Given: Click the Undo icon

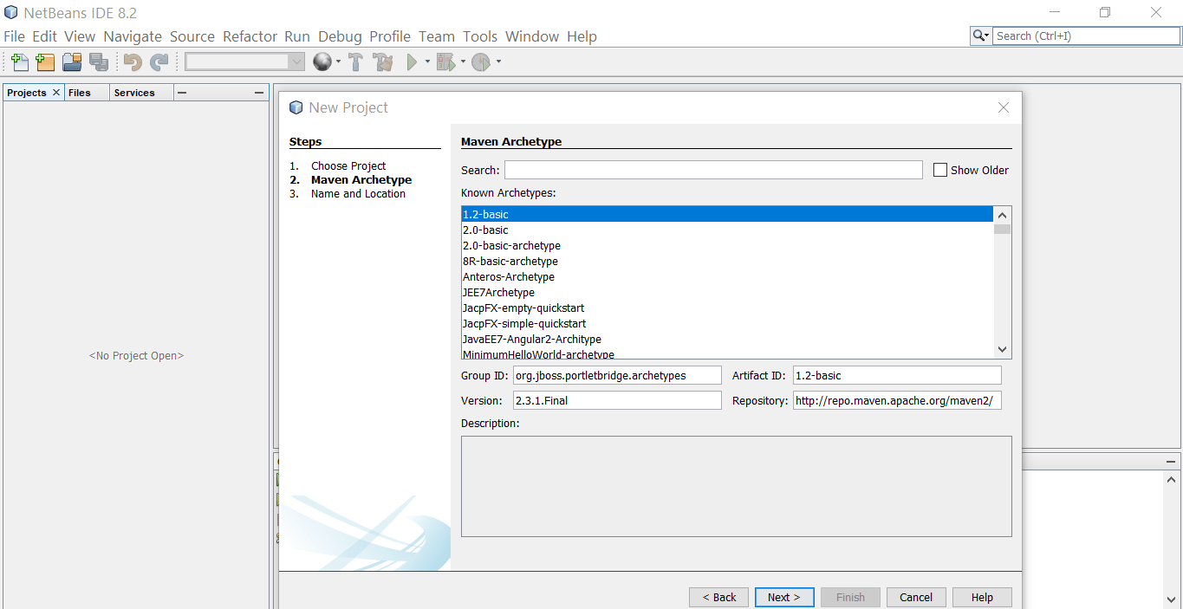Looking at the screenshot, I should coord(132,62).
